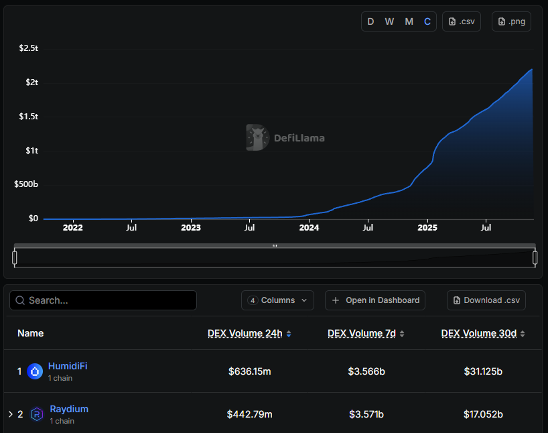Switch chart interval to Weekly (W)
Viewport: 548px width, 433px height.
389,21
